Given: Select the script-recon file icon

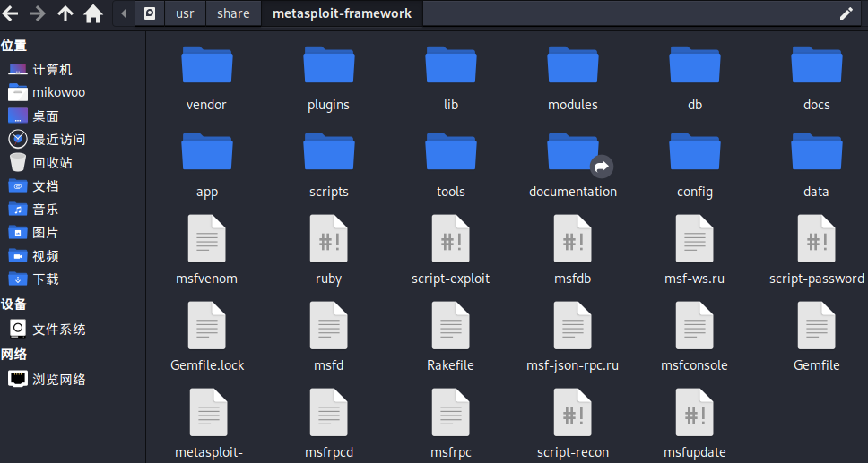Looking at the screenshot, I should (573, 412).
